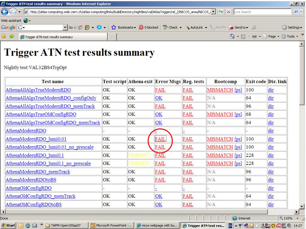The width and height of the screenshot is (306, 229).
Task: Open Favorites Center with the yellow star
Action: tap(4, 36)
